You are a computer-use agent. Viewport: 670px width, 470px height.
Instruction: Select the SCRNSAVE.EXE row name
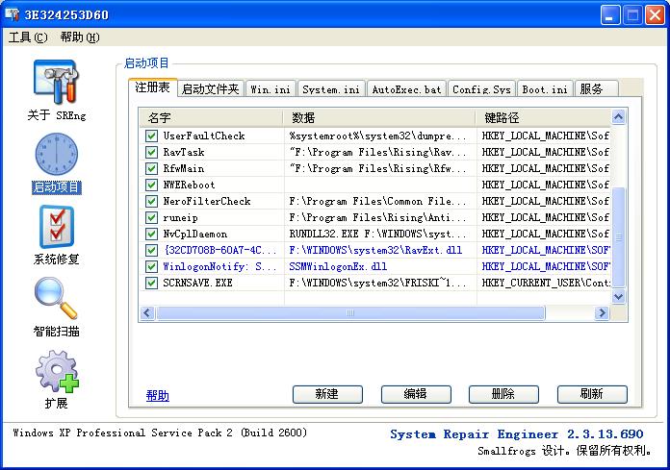click(198, 283)
